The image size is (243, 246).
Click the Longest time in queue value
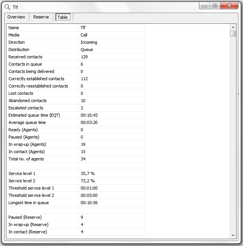(89, 203)
